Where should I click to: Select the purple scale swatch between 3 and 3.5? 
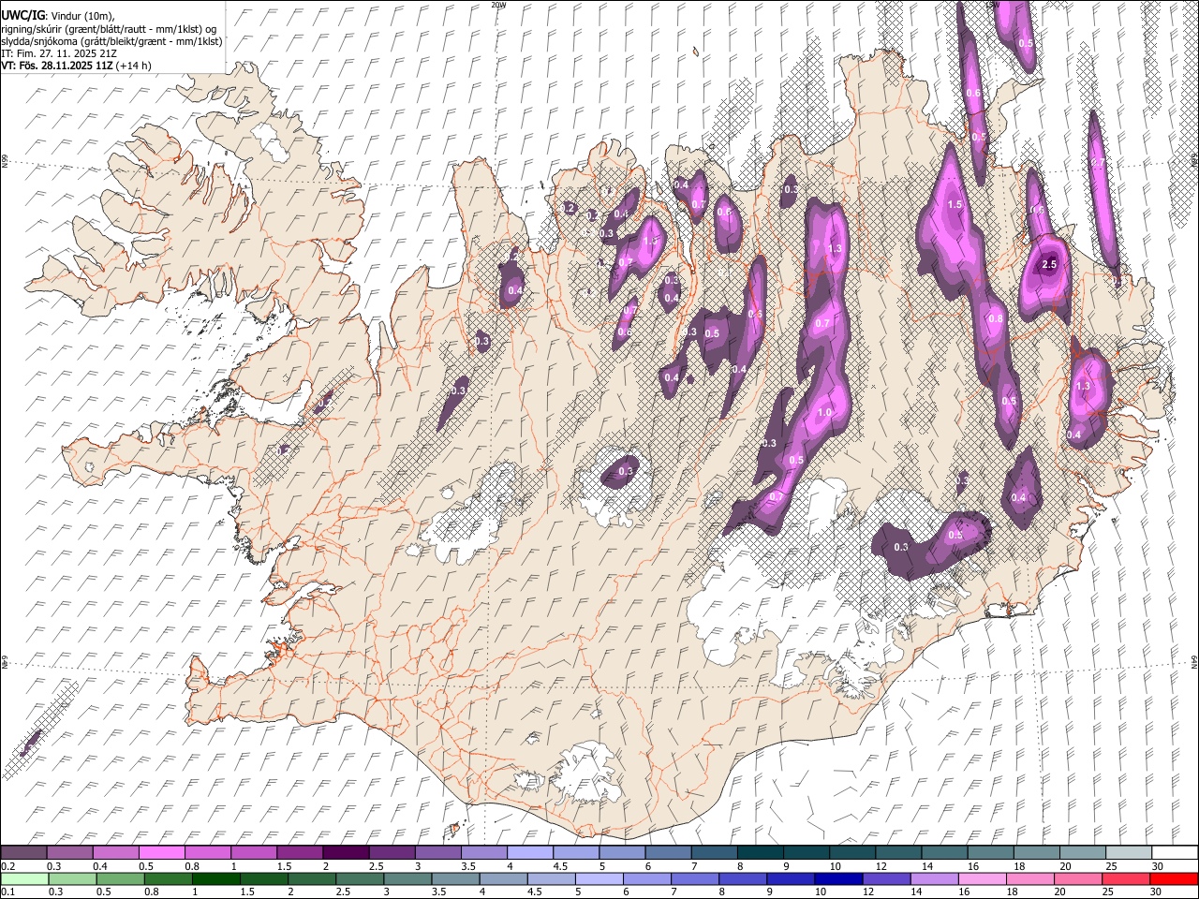pos(437,853)
